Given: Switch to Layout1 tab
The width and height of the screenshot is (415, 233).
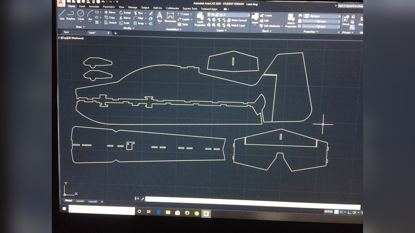Looking at the screenshot, I should click(x=80, y=201).
